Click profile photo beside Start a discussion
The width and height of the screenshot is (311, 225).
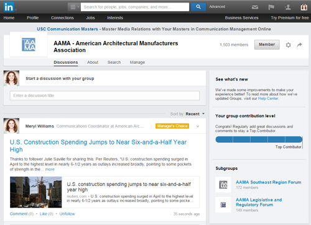[11, 78]
